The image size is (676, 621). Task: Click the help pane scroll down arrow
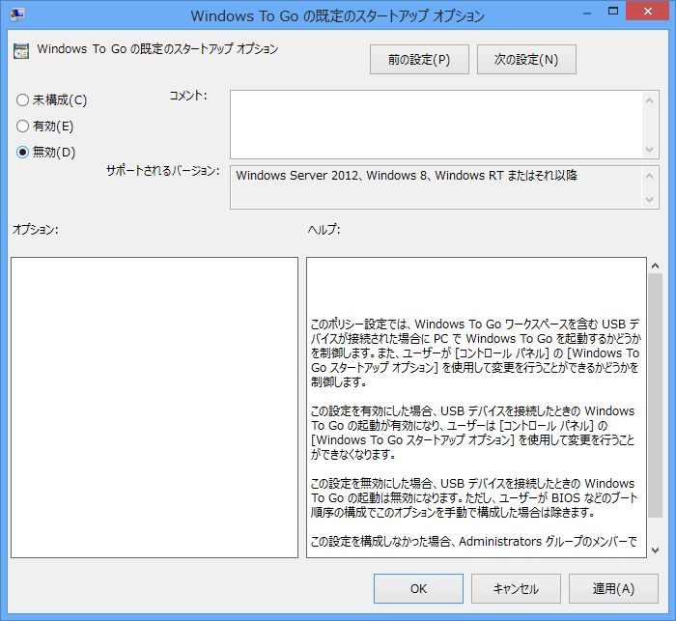pos(656,550)
